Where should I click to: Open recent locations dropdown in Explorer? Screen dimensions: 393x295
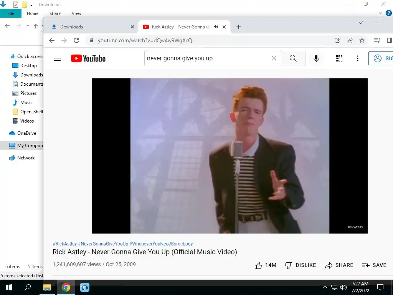click(28, 26)
